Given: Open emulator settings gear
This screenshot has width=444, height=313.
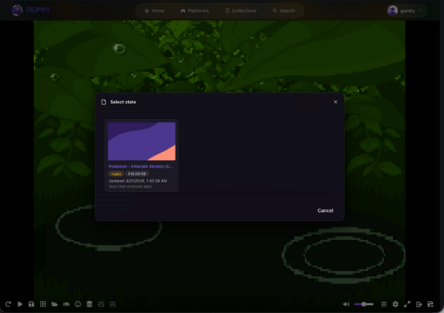Looking at the screenshot, I should [395, 304].
